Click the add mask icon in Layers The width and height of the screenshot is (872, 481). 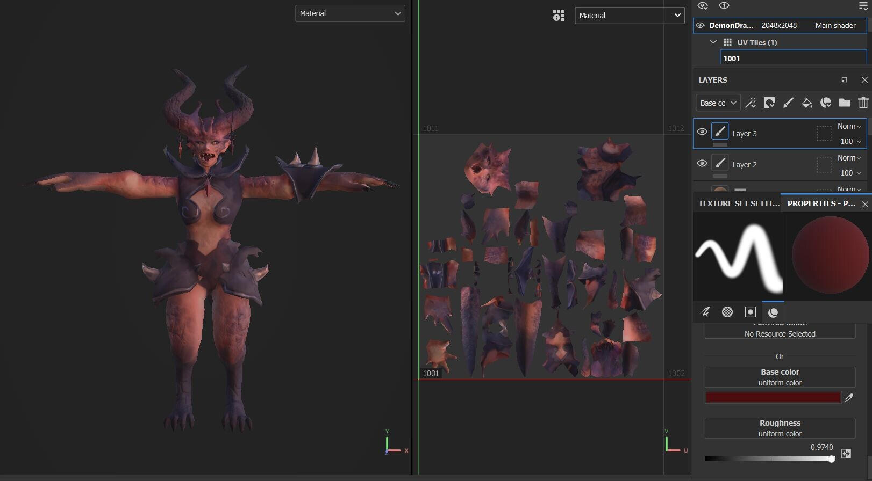tap(769, 103)
